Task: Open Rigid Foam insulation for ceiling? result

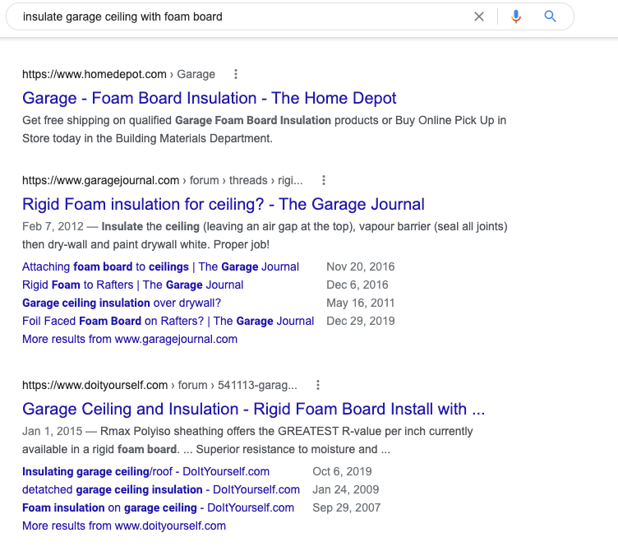Action: (x=224, y=205)
